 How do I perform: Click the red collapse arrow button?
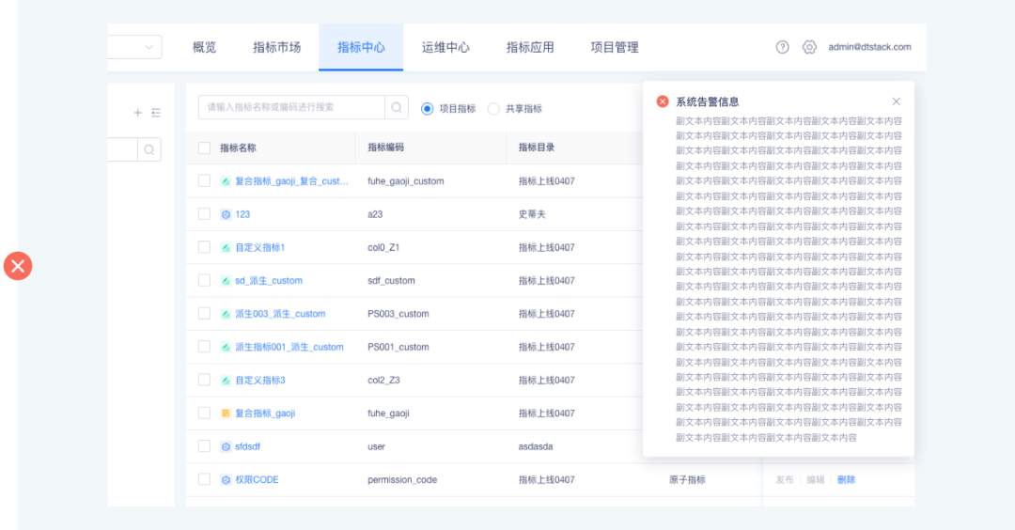coord(18,266)
